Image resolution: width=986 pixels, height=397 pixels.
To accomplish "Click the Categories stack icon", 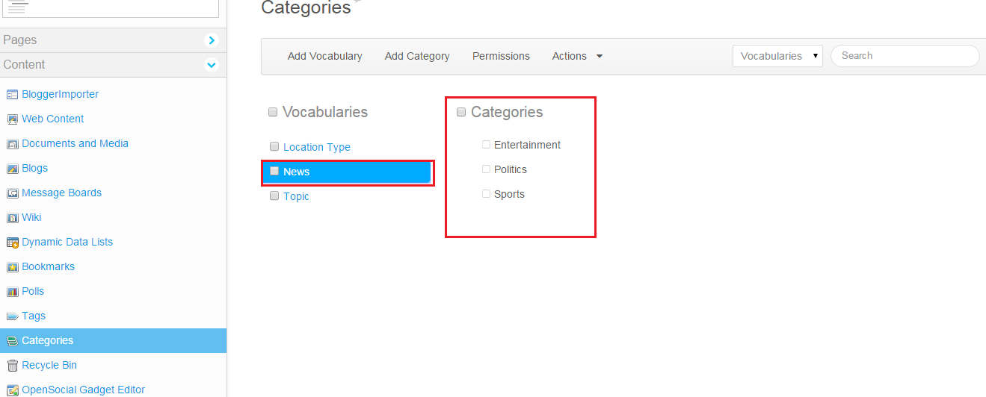I will (x=12, y=341).
